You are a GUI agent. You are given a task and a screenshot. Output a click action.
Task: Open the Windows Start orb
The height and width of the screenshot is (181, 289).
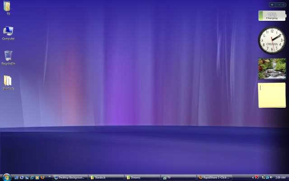point(7,177)
